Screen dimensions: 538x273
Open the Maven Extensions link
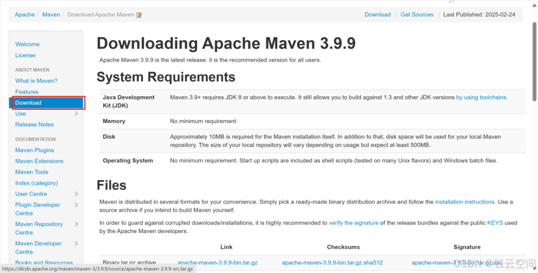pos(39,161)
